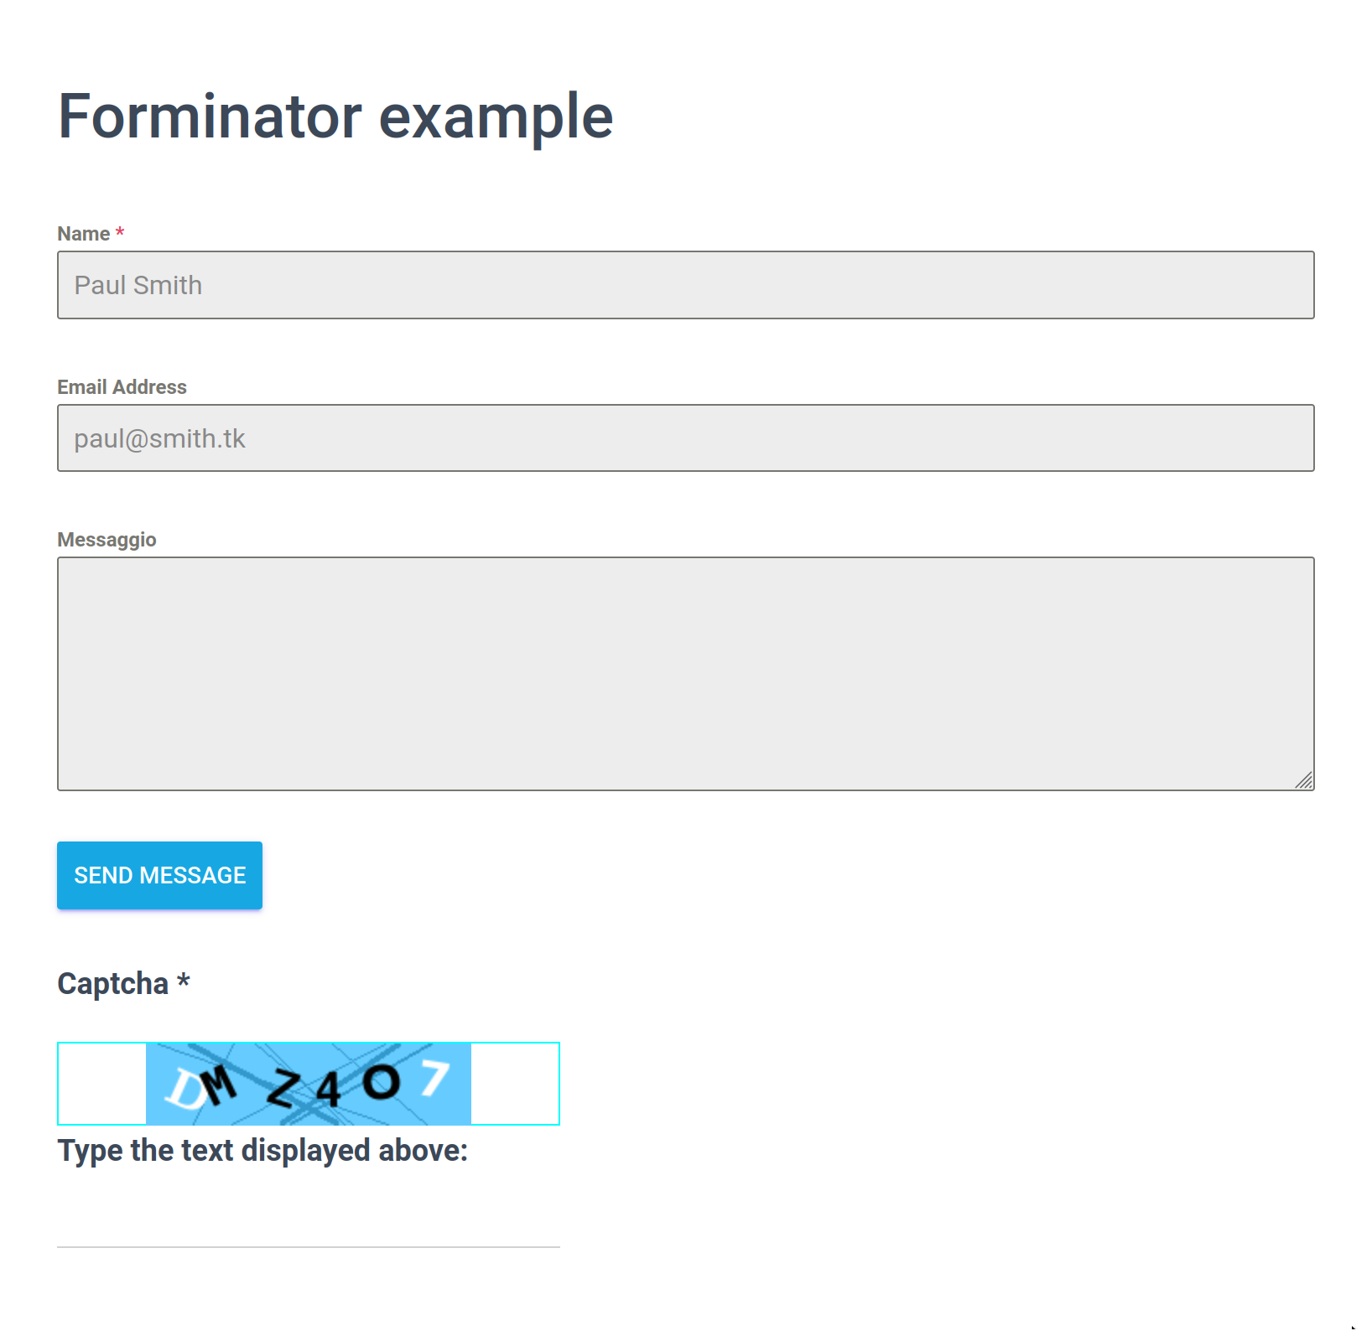Select the Email Address label
1372x1336 pixels.
click(122, 387)
